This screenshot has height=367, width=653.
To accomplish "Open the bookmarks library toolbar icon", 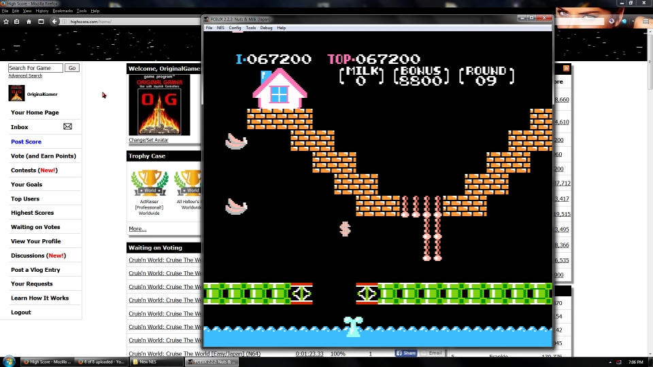I will tap(17, 22).
